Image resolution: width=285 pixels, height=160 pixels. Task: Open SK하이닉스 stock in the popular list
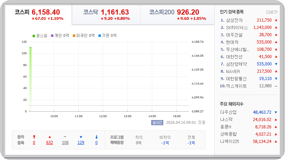pyautogui.click(x=237, y=27)
